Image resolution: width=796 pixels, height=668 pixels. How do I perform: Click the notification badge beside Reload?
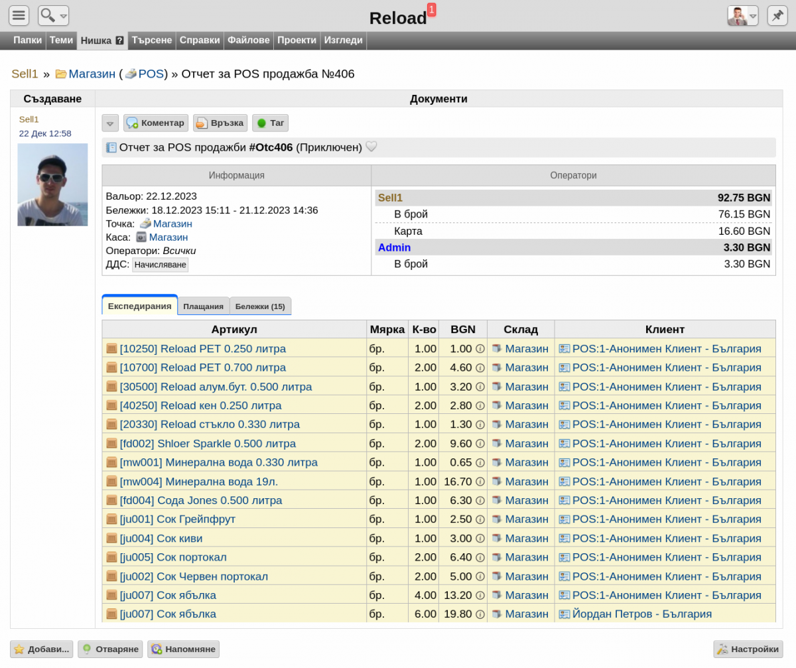point(431,9)
